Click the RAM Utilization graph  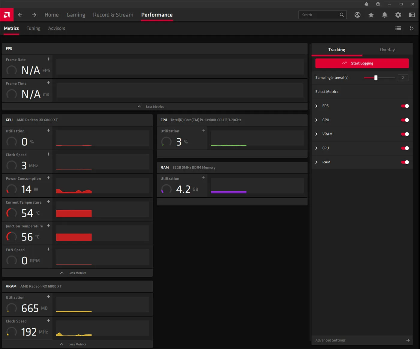[257, 186]
